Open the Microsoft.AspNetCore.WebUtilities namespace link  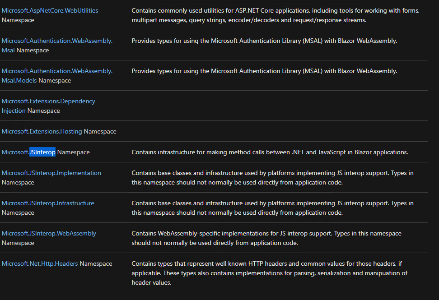pyautogui.click(x=50, y=10)
